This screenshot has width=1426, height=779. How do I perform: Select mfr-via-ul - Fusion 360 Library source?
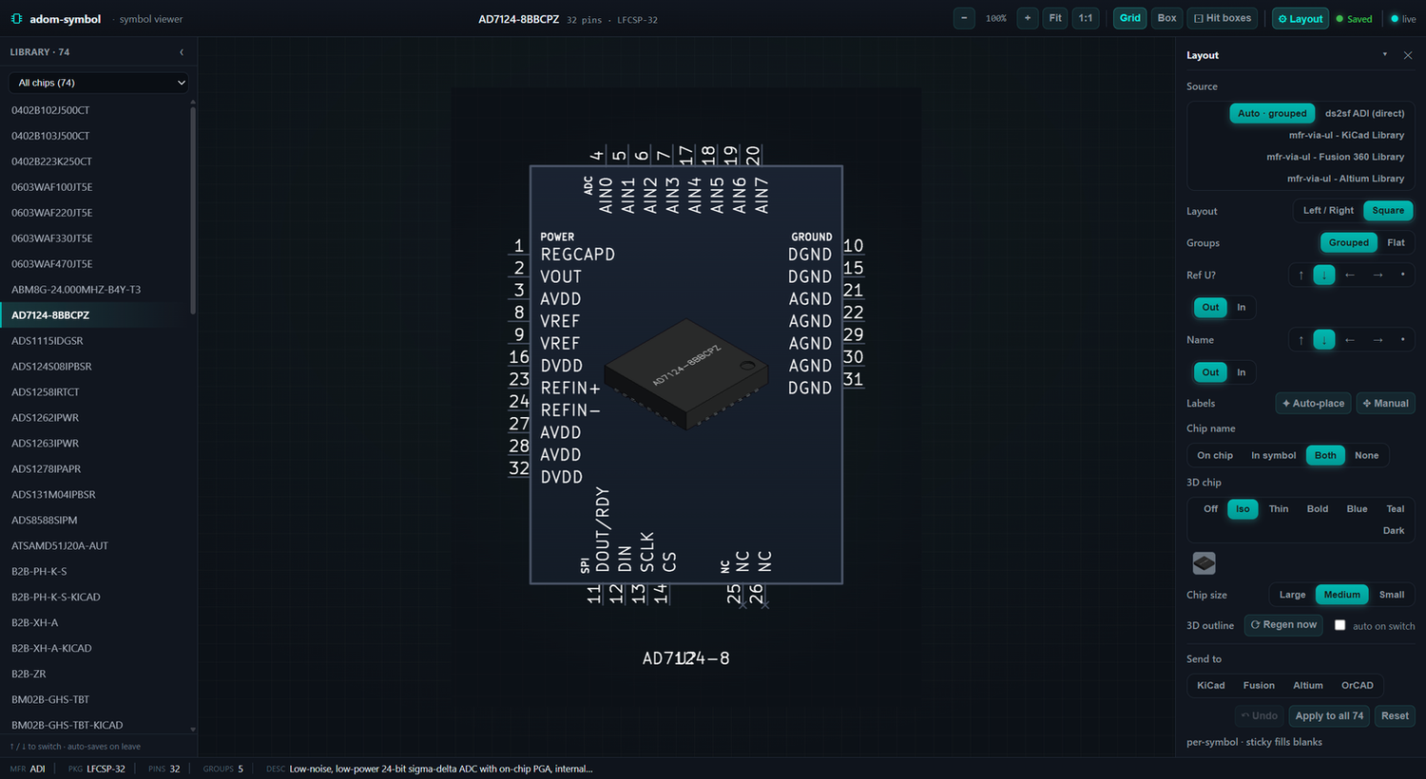point(1335,157)
